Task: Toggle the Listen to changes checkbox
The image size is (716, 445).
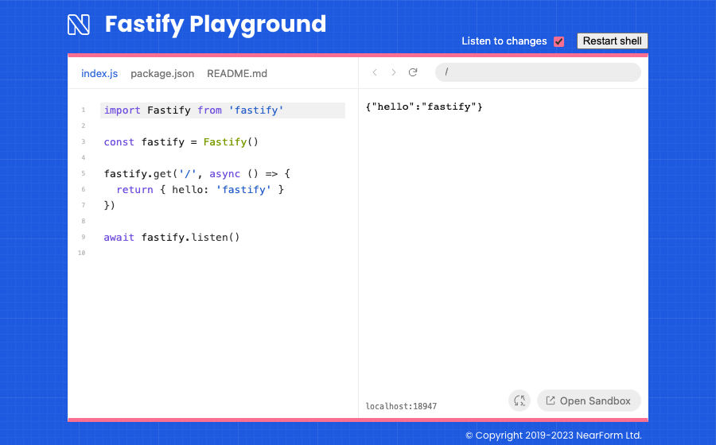Action: tap(558, 41)
